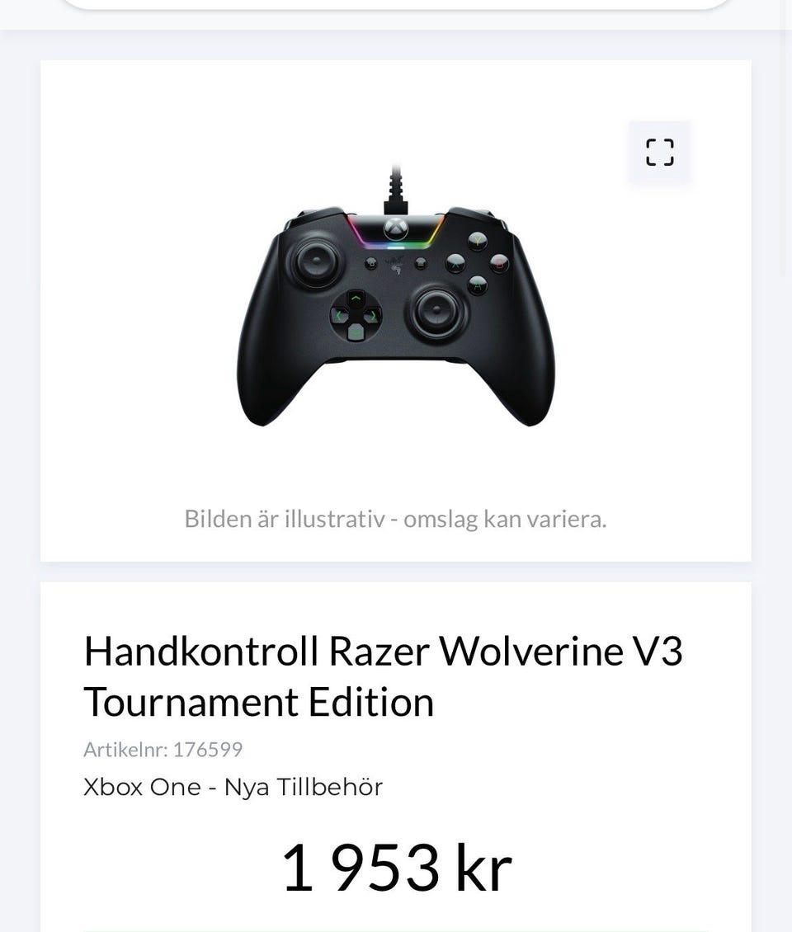Image resolution: width=792 pixels, height=932 pixels.
Task: Click the fullscreen image expand icon
Action: (659, 152)
